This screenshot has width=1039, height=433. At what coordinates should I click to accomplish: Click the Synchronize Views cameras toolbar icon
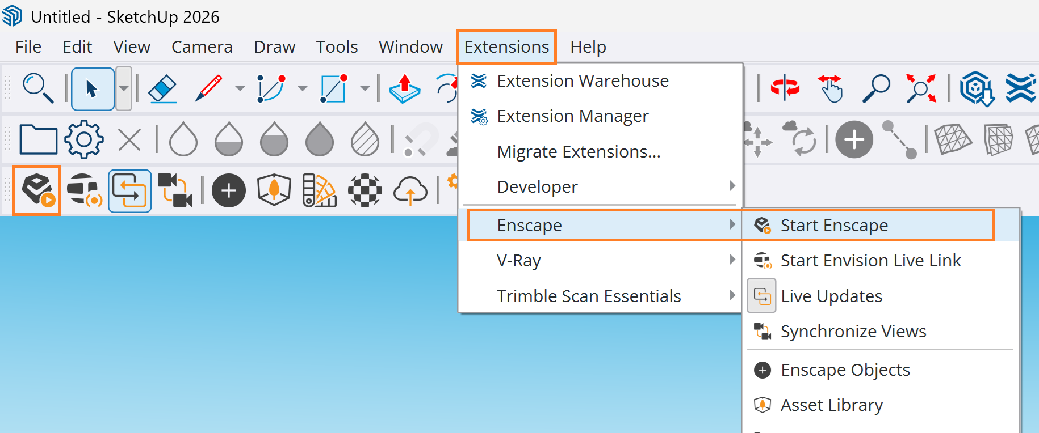coord(174,190)
